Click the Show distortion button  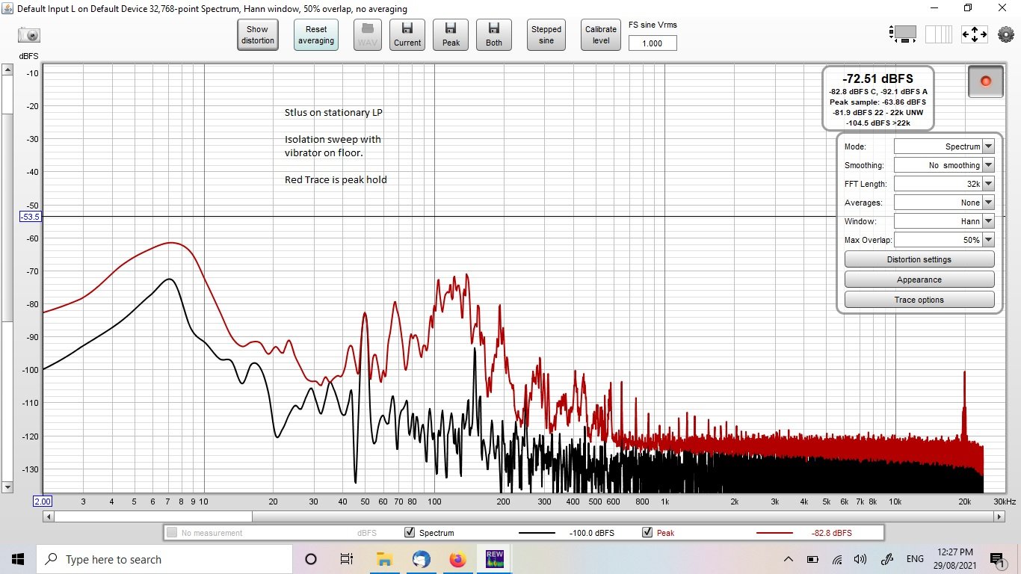(x=258, y=35)
